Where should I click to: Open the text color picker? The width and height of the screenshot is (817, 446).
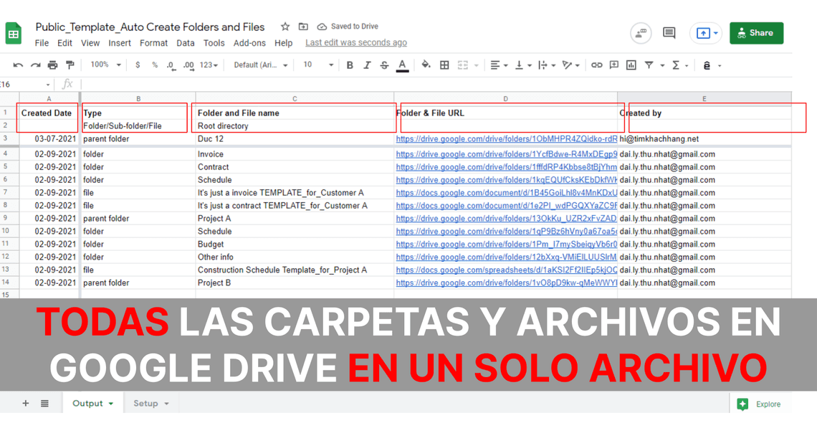pos(402,65)
